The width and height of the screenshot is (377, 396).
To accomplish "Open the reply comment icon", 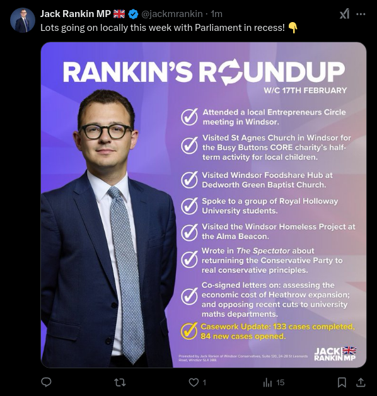I will point(46,382).
